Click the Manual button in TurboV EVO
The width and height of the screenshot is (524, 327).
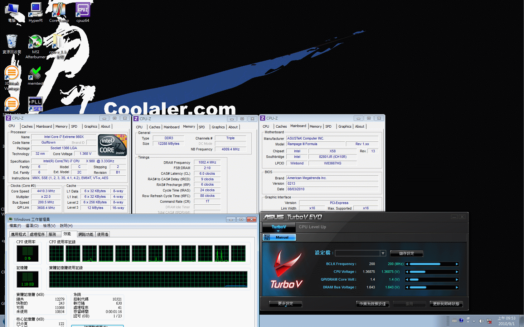click(279, 237)
